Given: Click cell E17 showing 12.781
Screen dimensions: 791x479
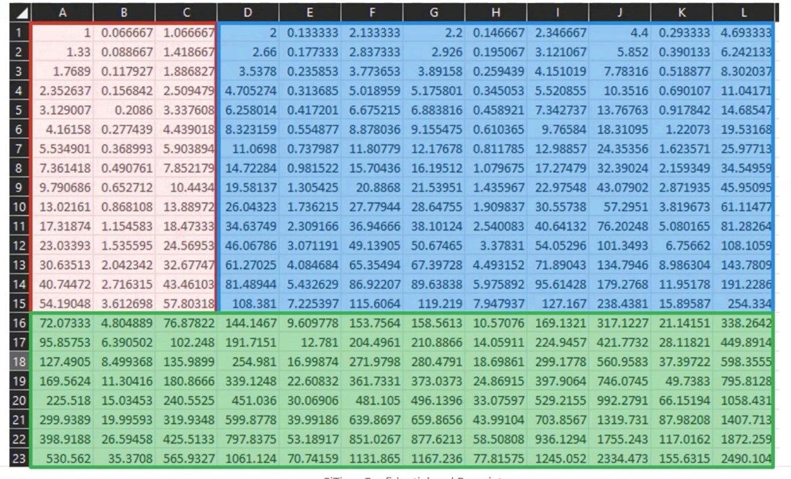Looking at the screenshot, I should pyautogui.click(x=309, y=343).
